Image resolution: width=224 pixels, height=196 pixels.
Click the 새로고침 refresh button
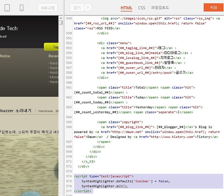pyautogui.click(x=48, y=7)
